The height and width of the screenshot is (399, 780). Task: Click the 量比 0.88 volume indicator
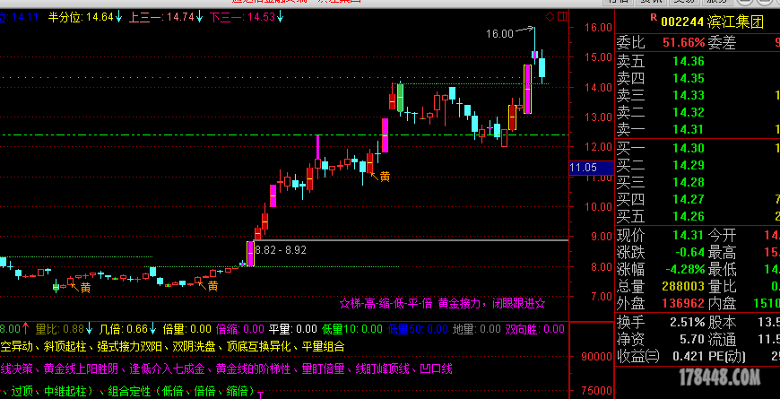point(64,329)
